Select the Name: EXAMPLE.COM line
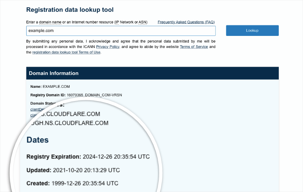This screenshot has width=303, height=192. pyautogui.click(x=50, y=87)
